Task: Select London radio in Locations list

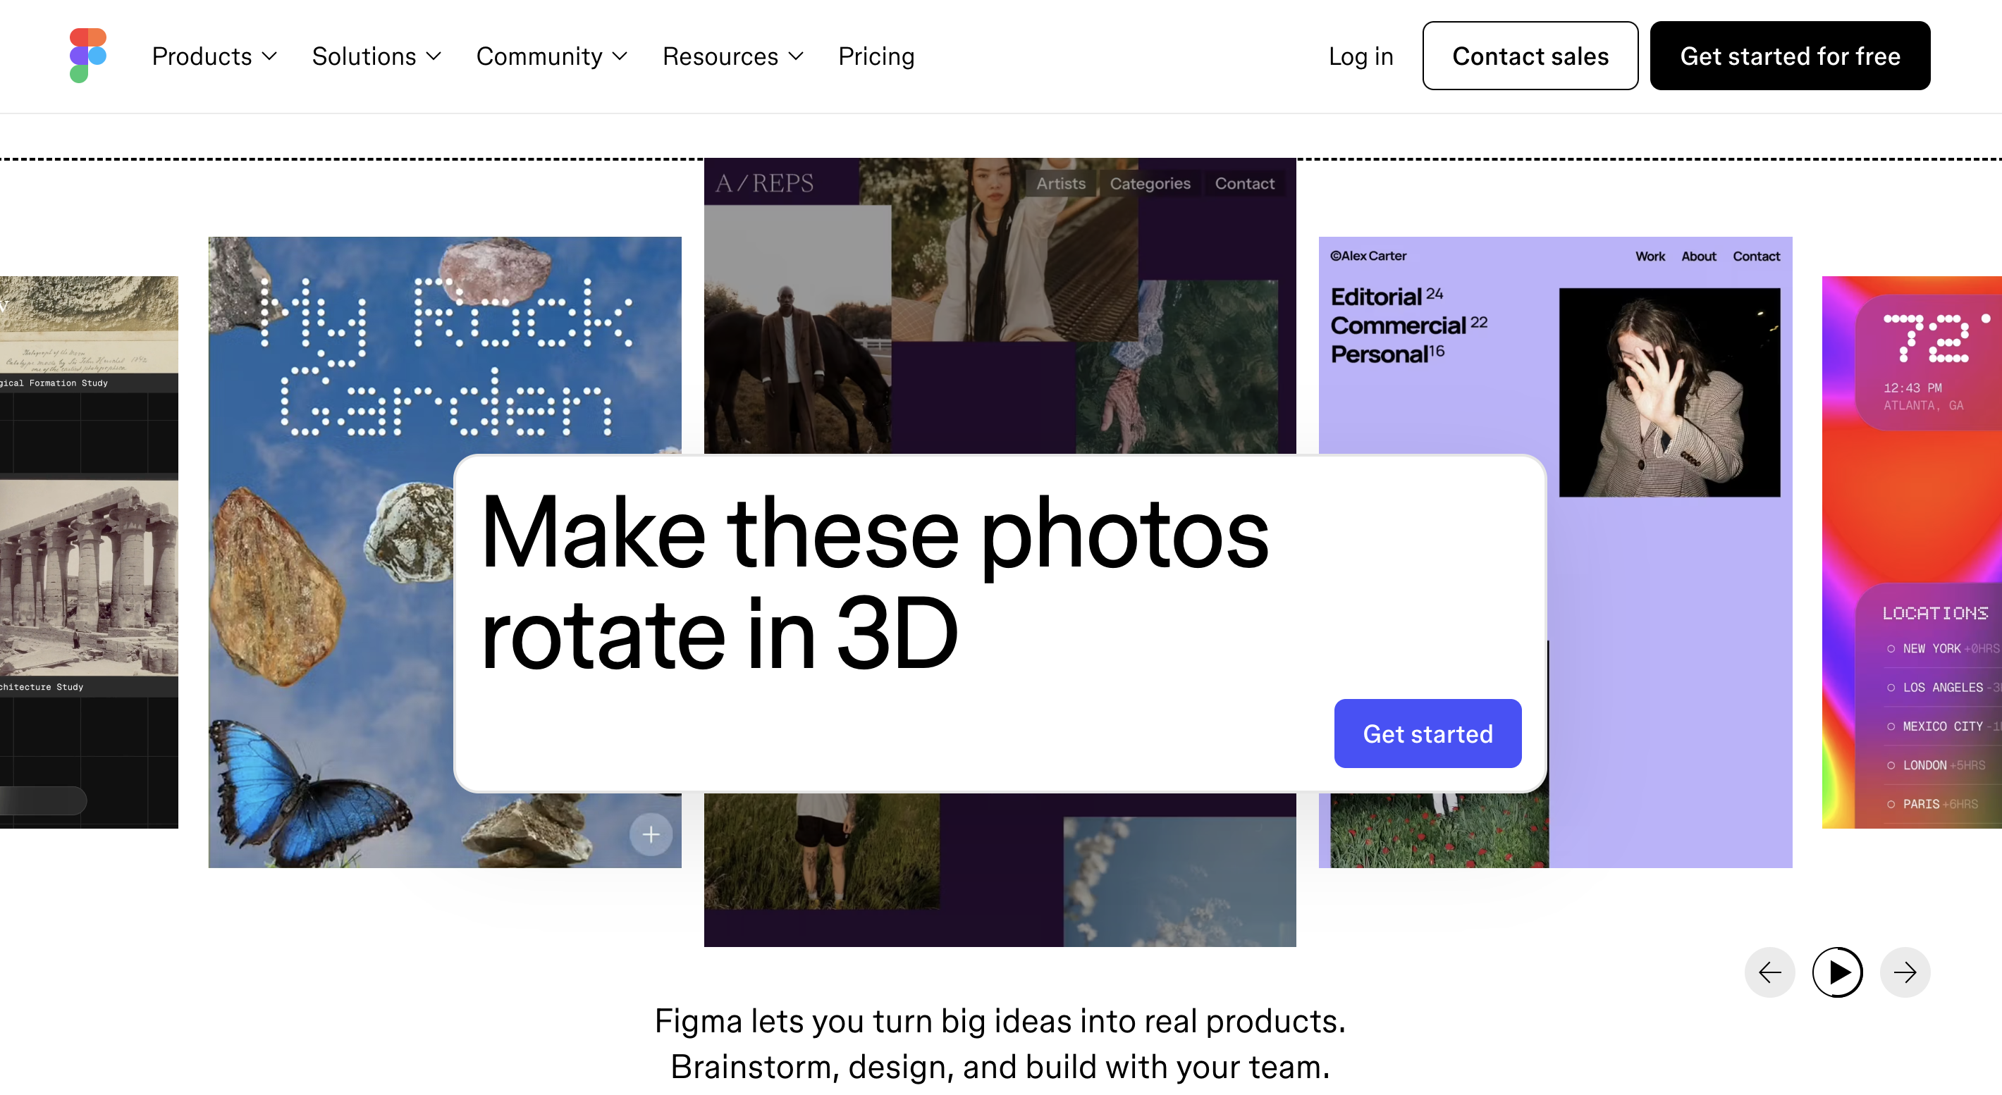Action: pos(1891,765)
